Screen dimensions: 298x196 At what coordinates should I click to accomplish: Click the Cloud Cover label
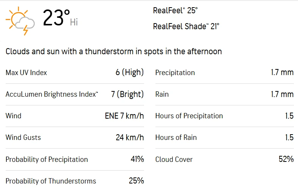pos(174,160)
